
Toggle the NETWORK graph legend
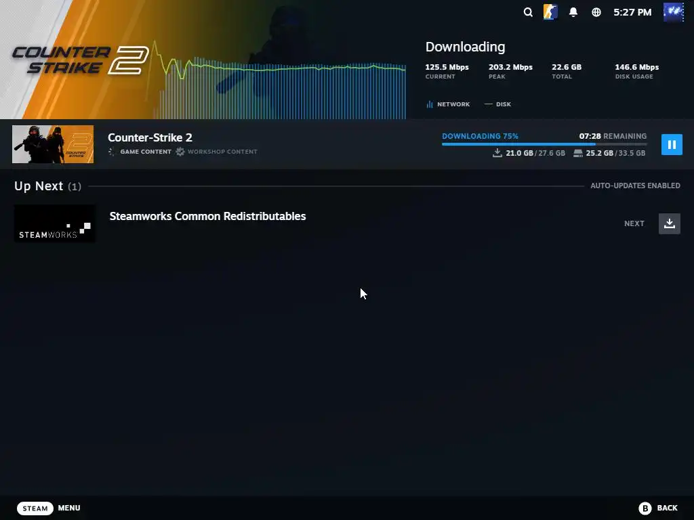click(448, 104)
